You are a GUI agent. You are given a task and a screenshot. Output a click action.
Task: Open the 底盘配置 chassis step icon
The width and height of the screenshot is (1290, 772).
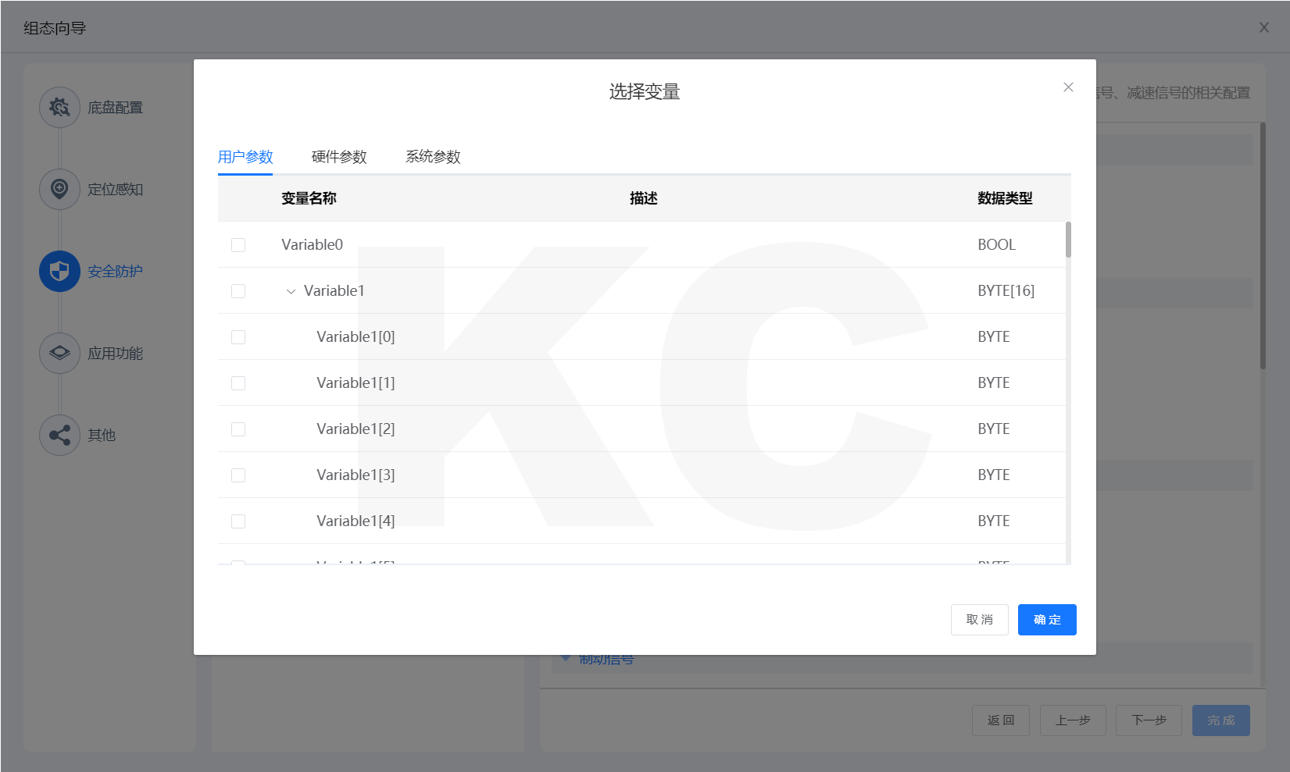(x=59, y=107)
